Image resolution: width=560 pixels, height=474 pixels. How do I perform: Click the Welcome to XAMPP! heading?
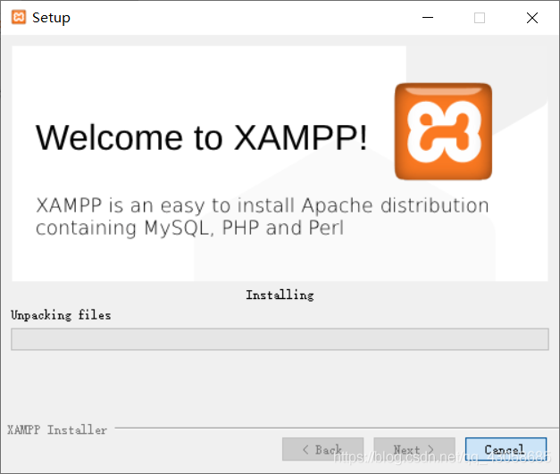click(202, 137)
